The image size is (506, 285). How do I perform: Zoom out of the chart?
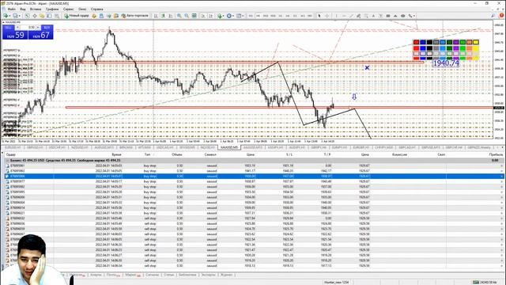coord(187,16)
